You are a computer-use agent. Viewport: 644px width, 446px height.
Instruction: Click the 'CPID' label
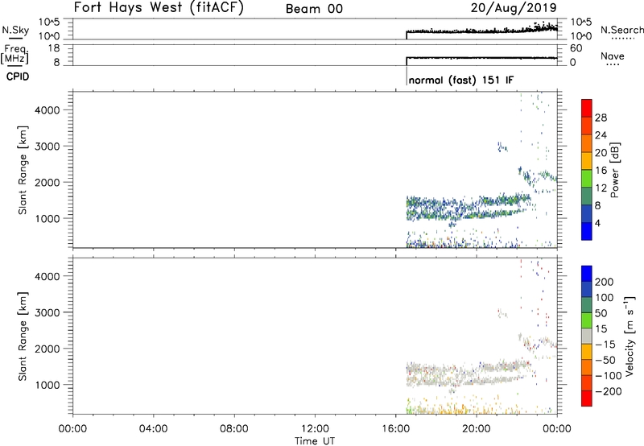[18, 76]
